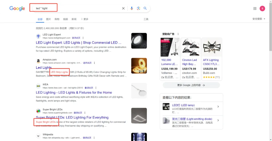Open the account profile avatar

pos(262,9)
